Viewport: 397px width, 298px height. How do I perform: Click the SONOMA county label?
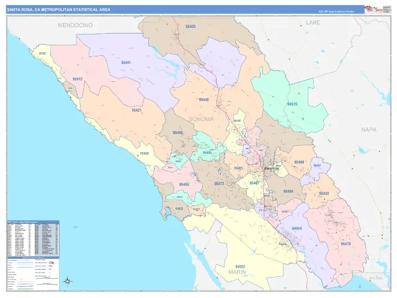click(201, 119)
